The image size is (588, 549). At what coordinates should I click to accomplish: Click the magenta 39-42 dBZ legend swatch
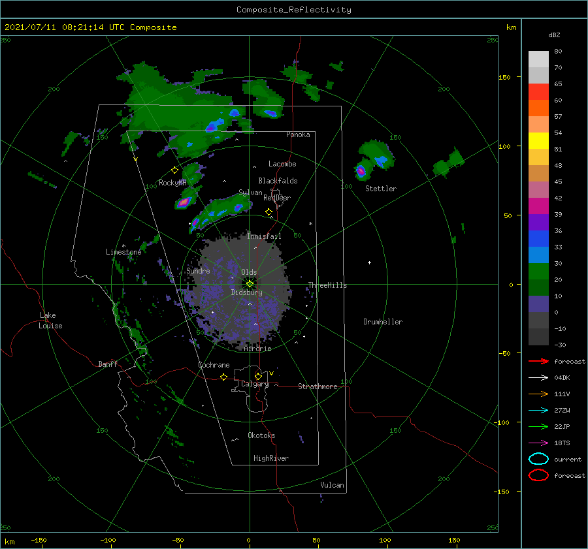tap(538, 206)
